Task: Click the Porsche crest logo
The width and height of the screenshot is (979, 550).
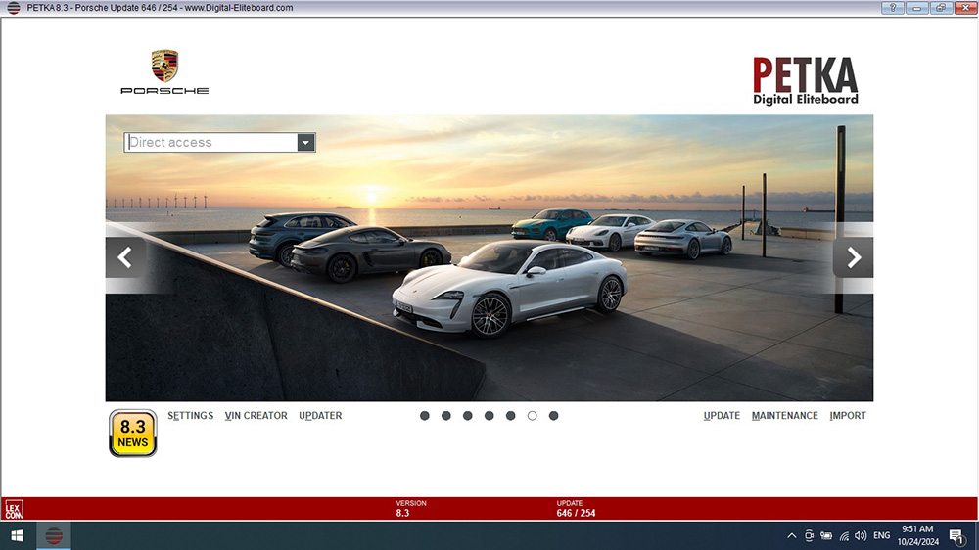Action: pos(164,67)
